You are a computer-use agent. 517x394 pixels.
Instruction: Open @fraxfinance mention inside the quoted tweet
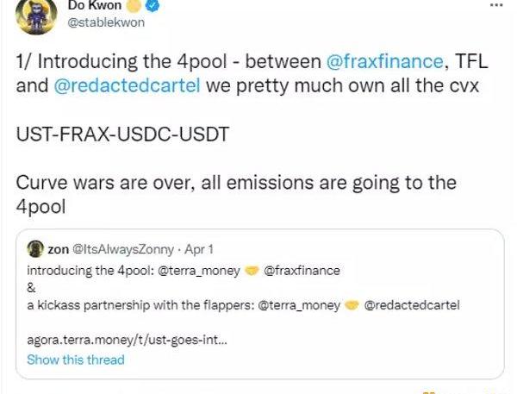tap(301, 271)
